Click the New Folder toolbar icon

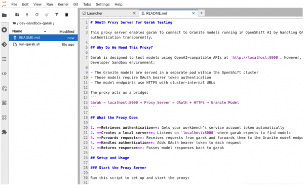(x=17, y=15)
